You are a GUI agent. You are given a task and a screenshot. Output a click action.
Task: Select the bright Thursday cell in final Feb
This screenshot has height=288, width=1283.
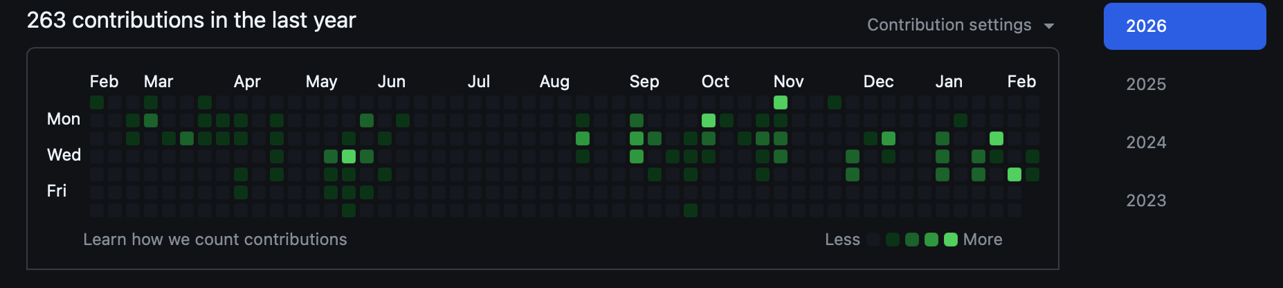click(x=1014, y=174)
